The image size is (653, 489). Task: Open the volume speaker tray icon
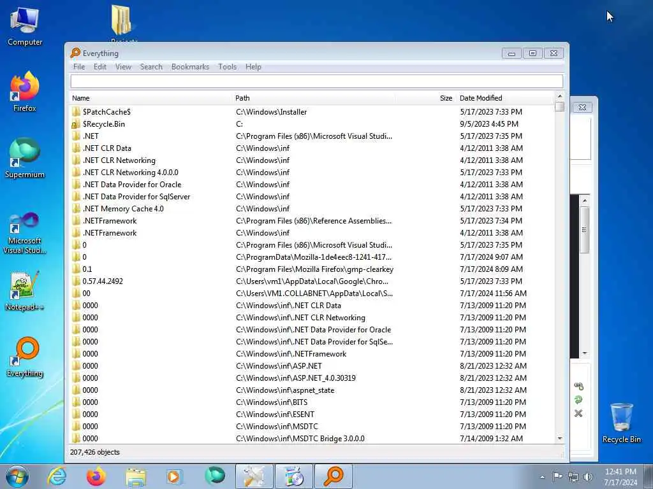click(x=588, y=477)
